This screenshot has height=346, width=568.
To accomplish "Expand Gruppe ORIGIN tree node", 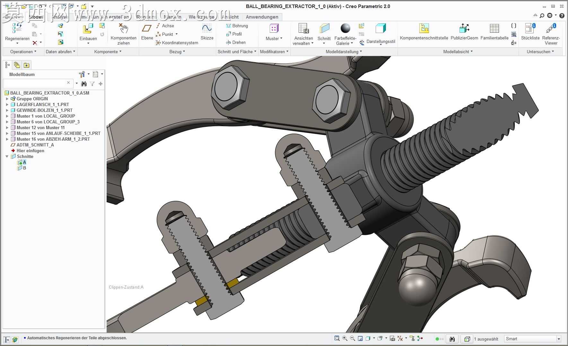I will (x=7, y=99).
